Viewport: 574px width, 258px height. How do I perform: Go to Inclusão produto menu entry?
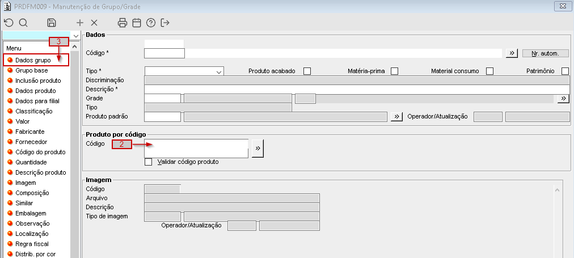[38, 81]
